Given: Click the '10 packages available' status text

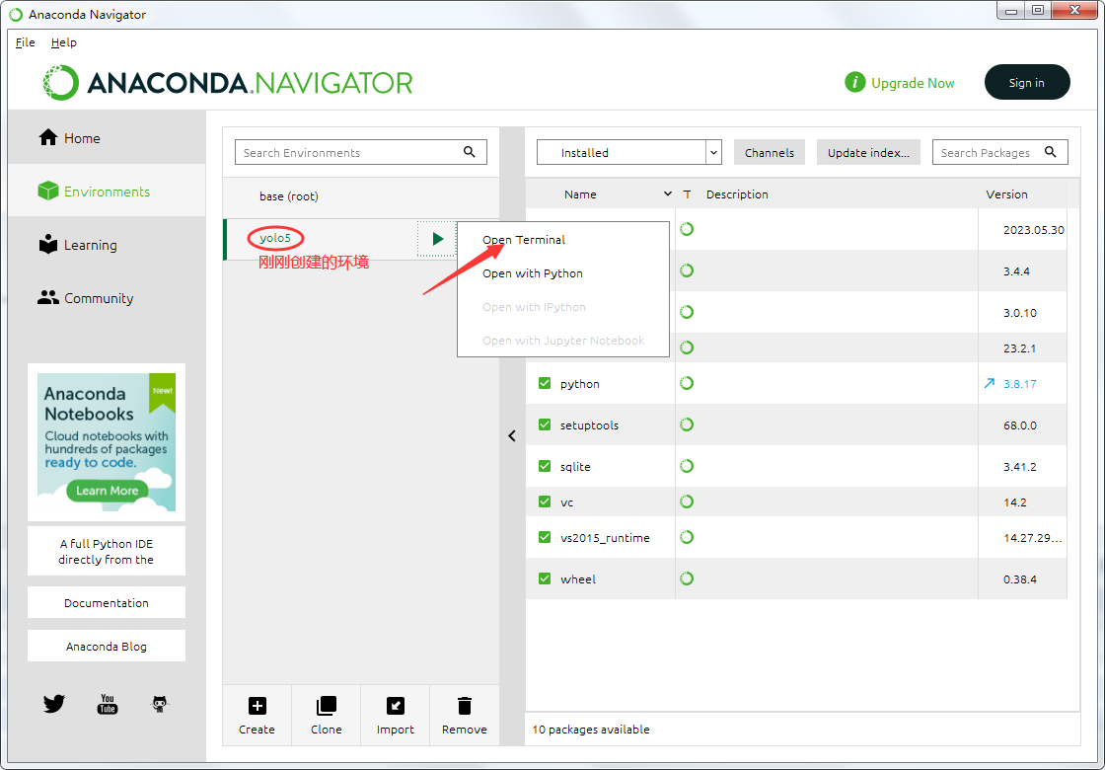Looking at the screenshot, I should (x=591, y=730).
